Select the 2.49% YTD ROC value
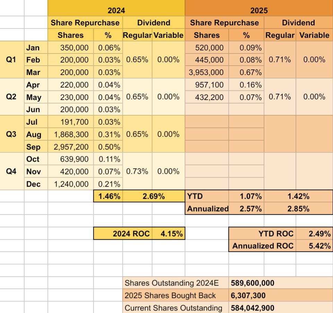The width and height of the screenshot is (333, 313). point(314,233)
